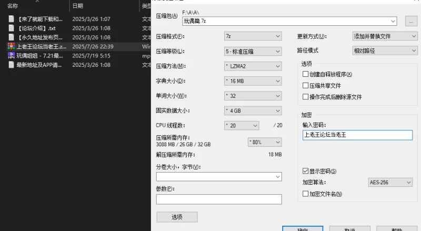Image resolution: width=421 pixels, height=231 pixels.
Task: Click the date 2025/7/26 22:39 cell
Action: click(x=93, y=46)
